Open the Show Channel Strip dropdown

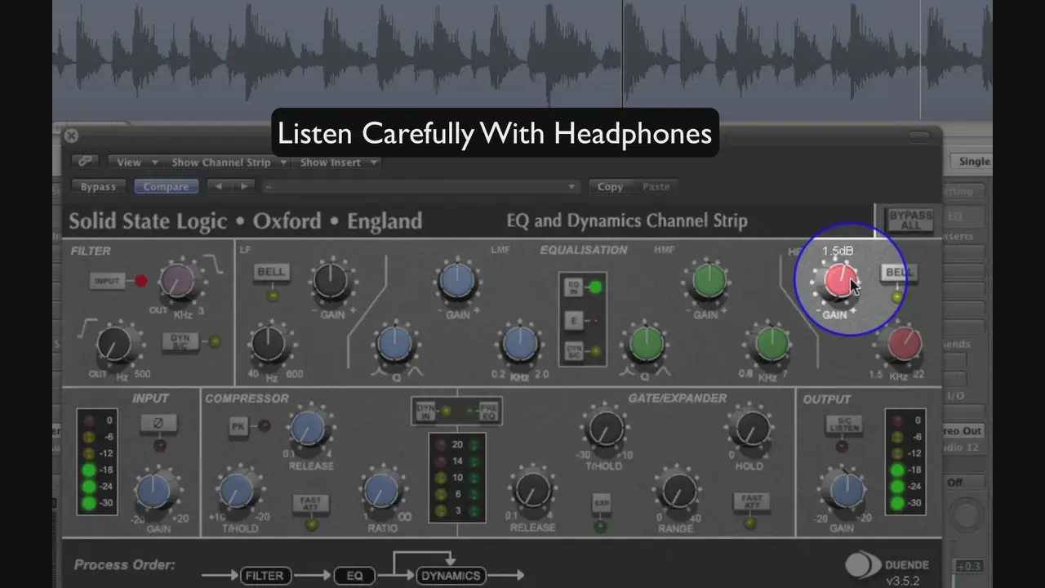point(229,163)
